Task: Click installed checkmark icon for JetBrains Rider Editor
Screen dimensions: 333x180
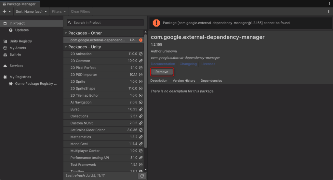Action: click(x=141, y=130)
